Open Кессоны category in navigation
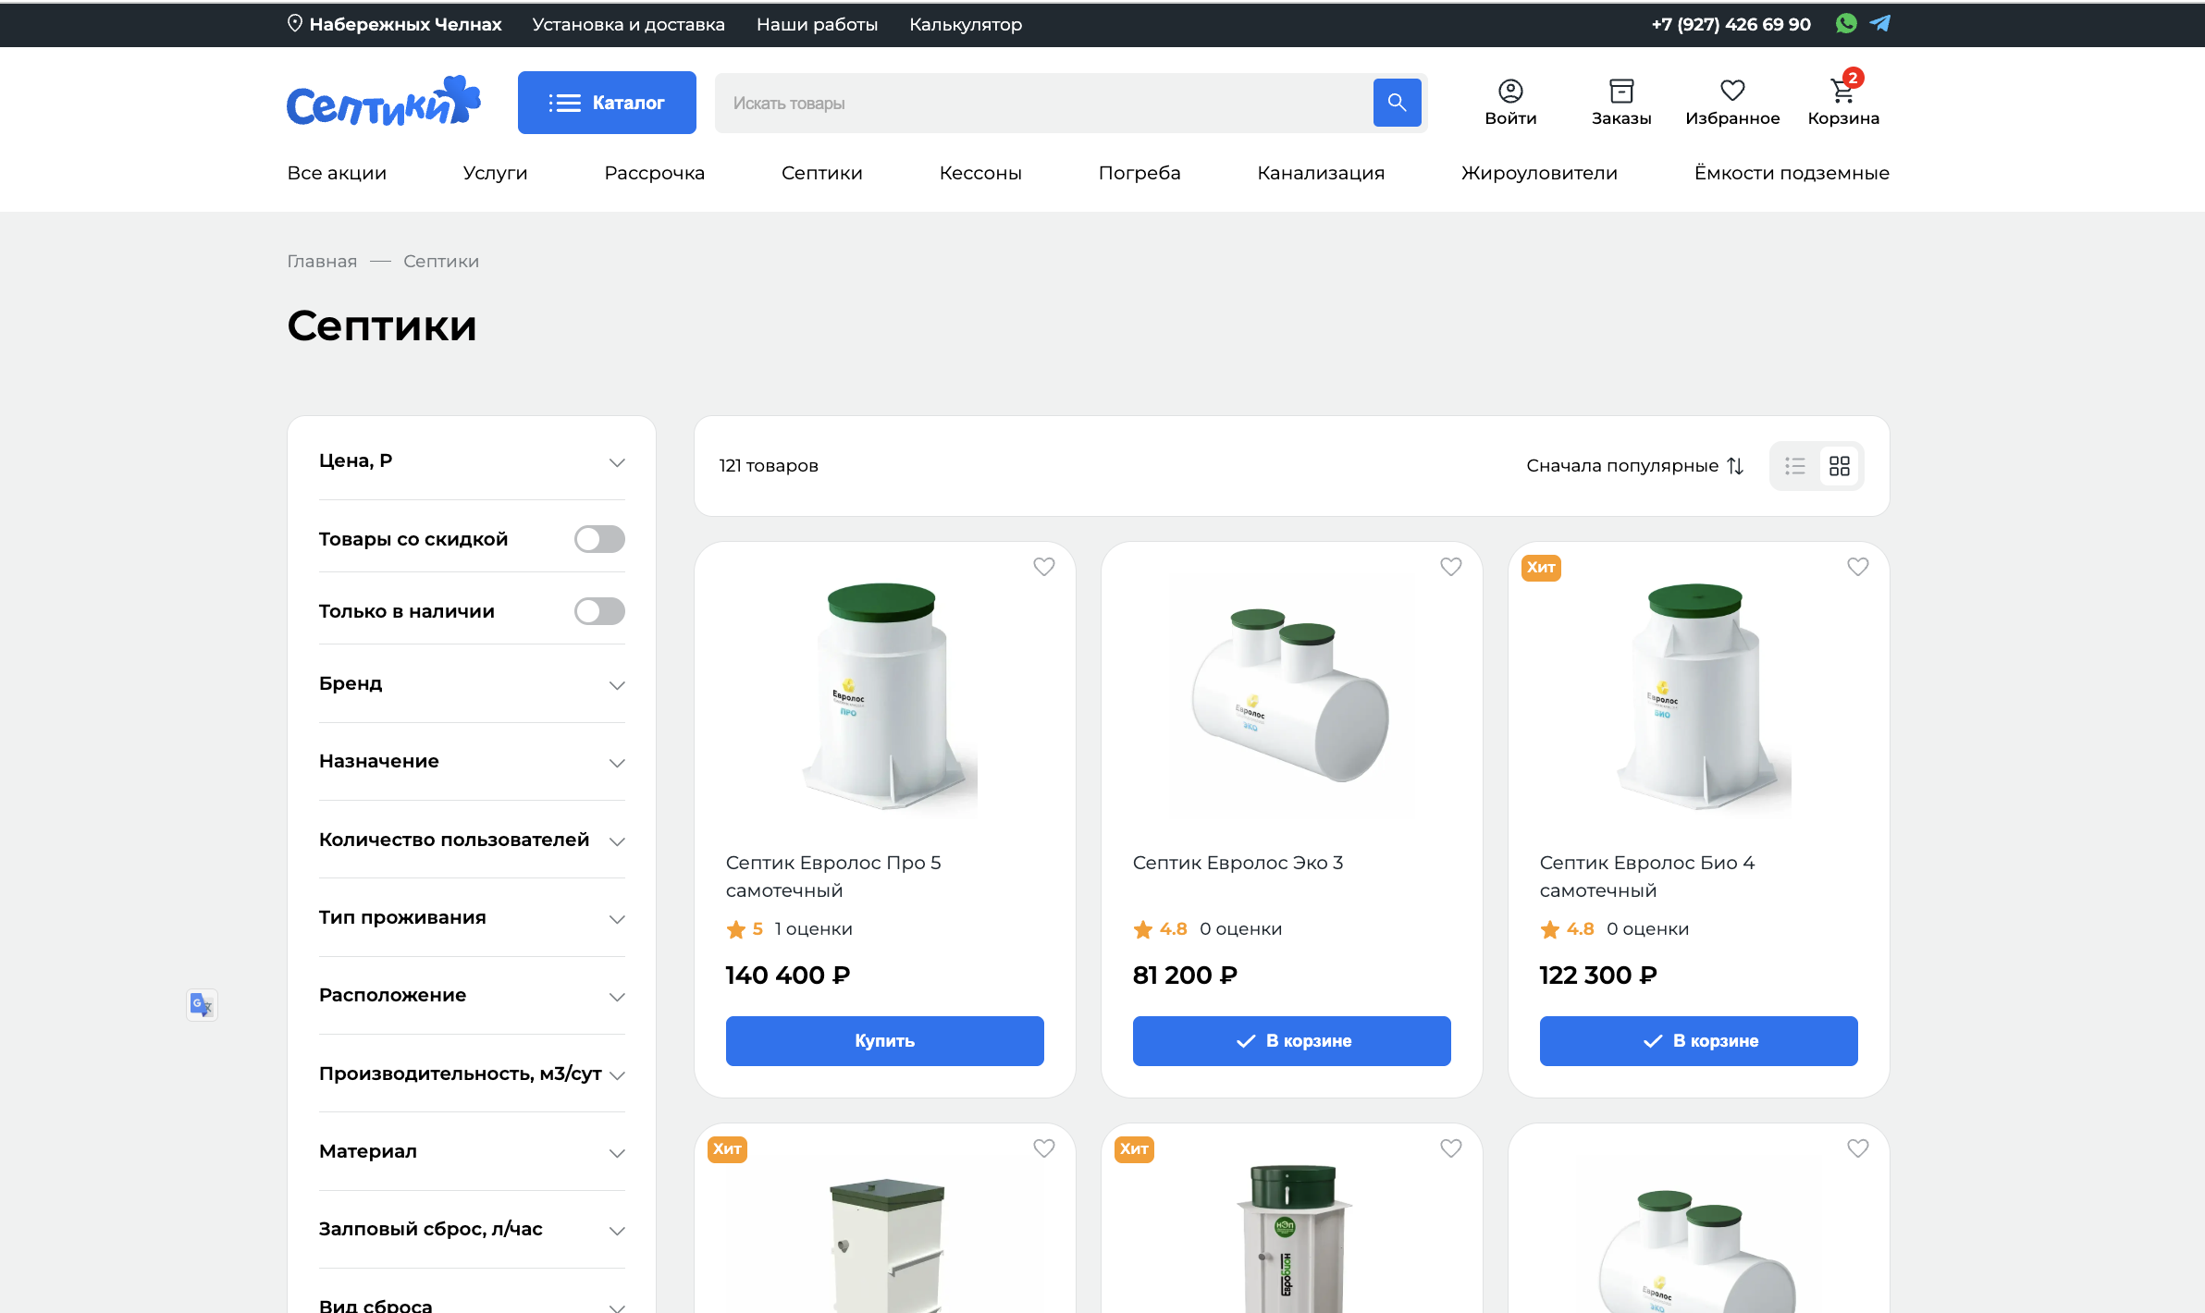Screen dimensions: 2205x1313 click(x=980, y=173)
